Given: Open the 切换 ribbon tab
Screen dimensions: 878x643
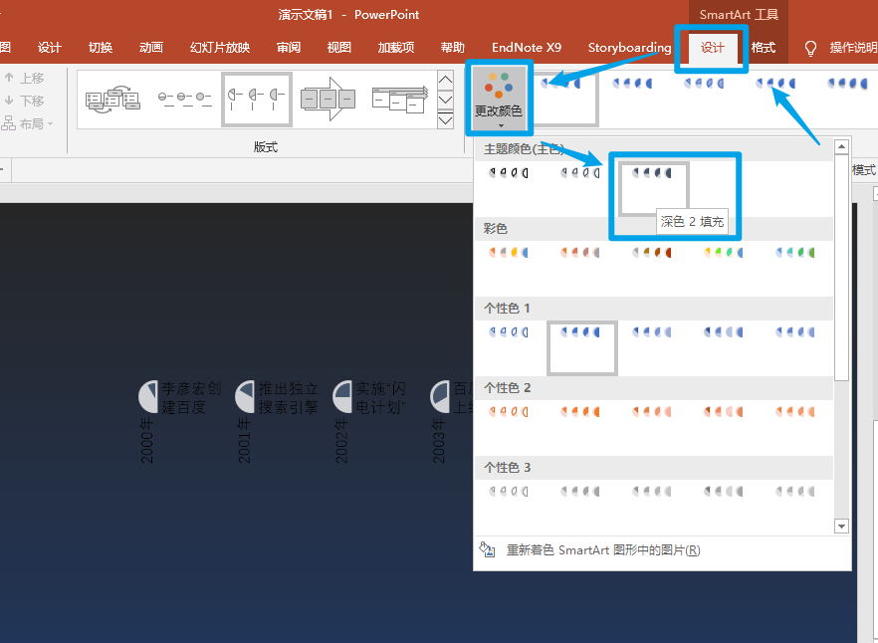Looking at the screenshot, I should click(x=101, y=48).
